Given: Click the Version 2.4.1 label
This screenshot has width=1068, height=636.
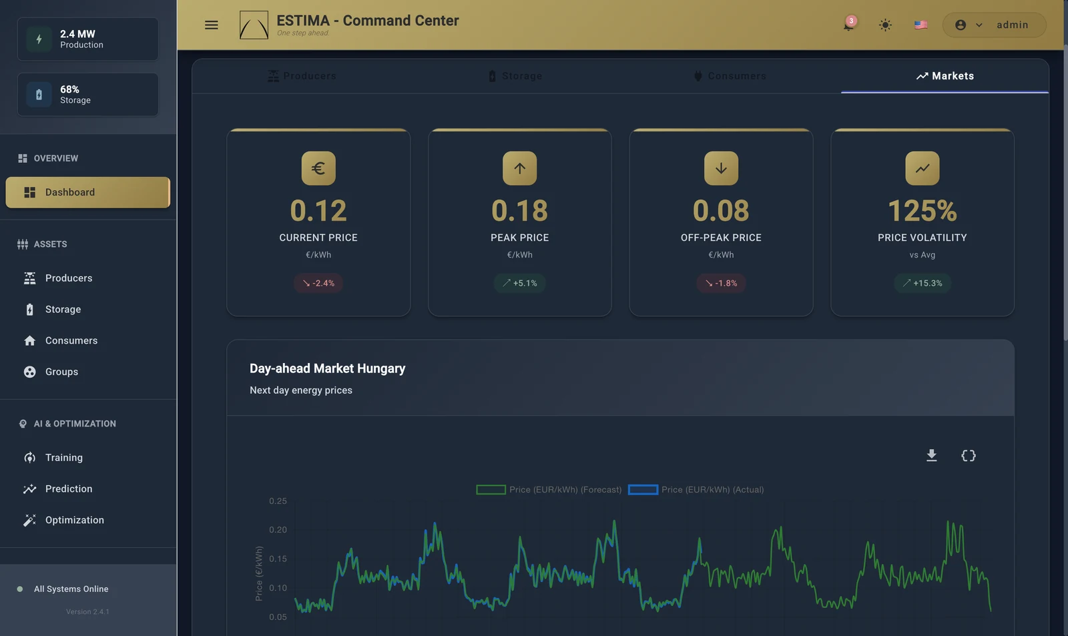Looking at the screenshot, I should [87, 612].
